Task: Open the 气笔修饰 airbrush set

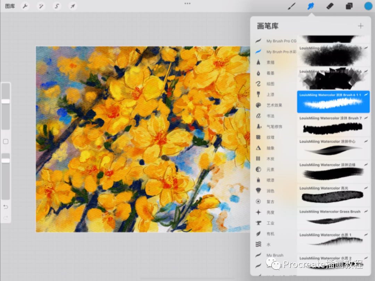Action: [275, 126]
